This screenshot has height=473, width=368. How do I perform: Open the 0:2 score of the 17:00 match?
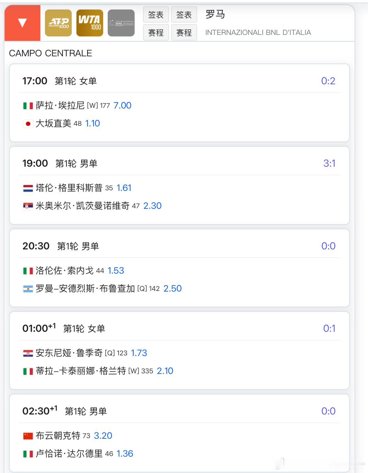[x=328, y=81]
